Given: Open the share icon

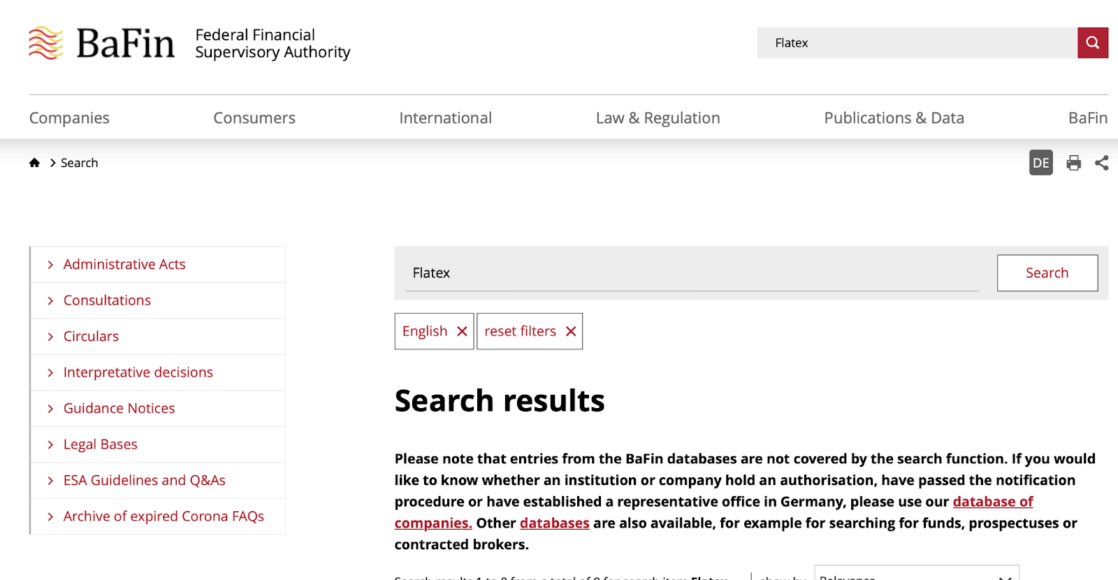Looking at the screenshot, I should click(1102, 163).
